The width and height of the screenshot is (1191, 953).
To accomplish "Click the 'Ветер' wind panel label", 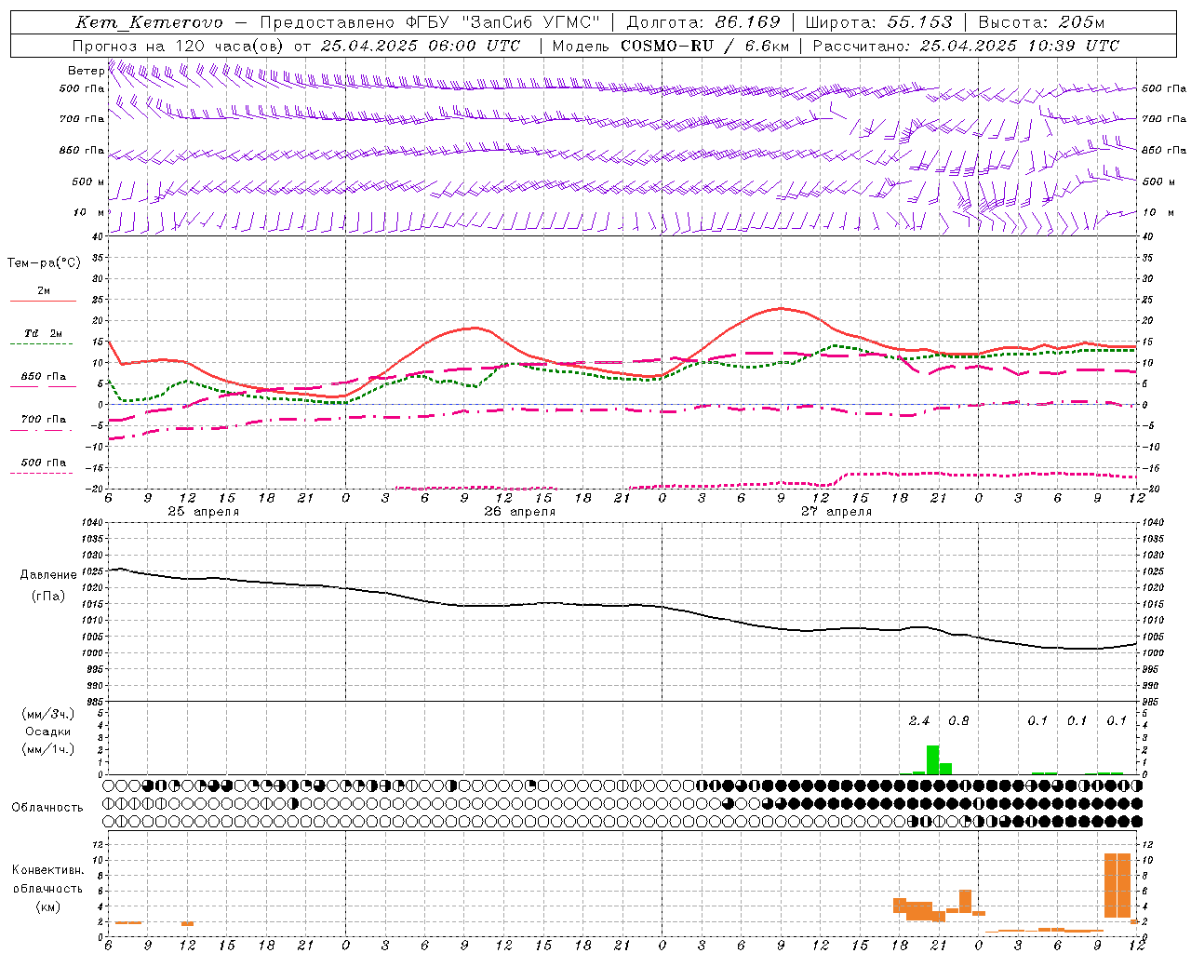I will tap(86, 71).
